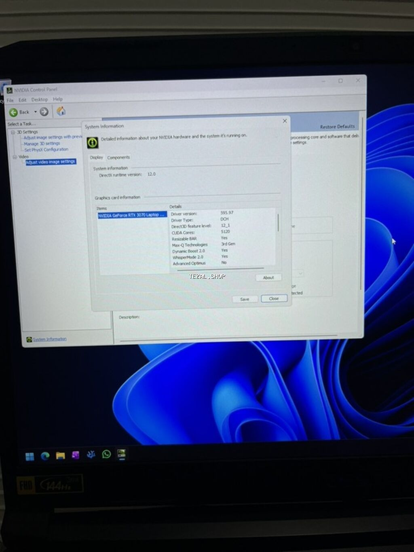Collapse the 3D Settings tree node
The width and height of the screenshot is (414, 552).
[13, 132]
